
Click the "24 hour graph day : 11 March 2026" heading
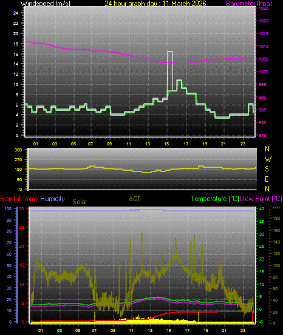(x=155, y=4)
